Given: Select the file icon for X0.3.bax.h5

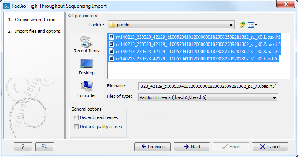Looking at the screenshot, I should click(111, 51).
